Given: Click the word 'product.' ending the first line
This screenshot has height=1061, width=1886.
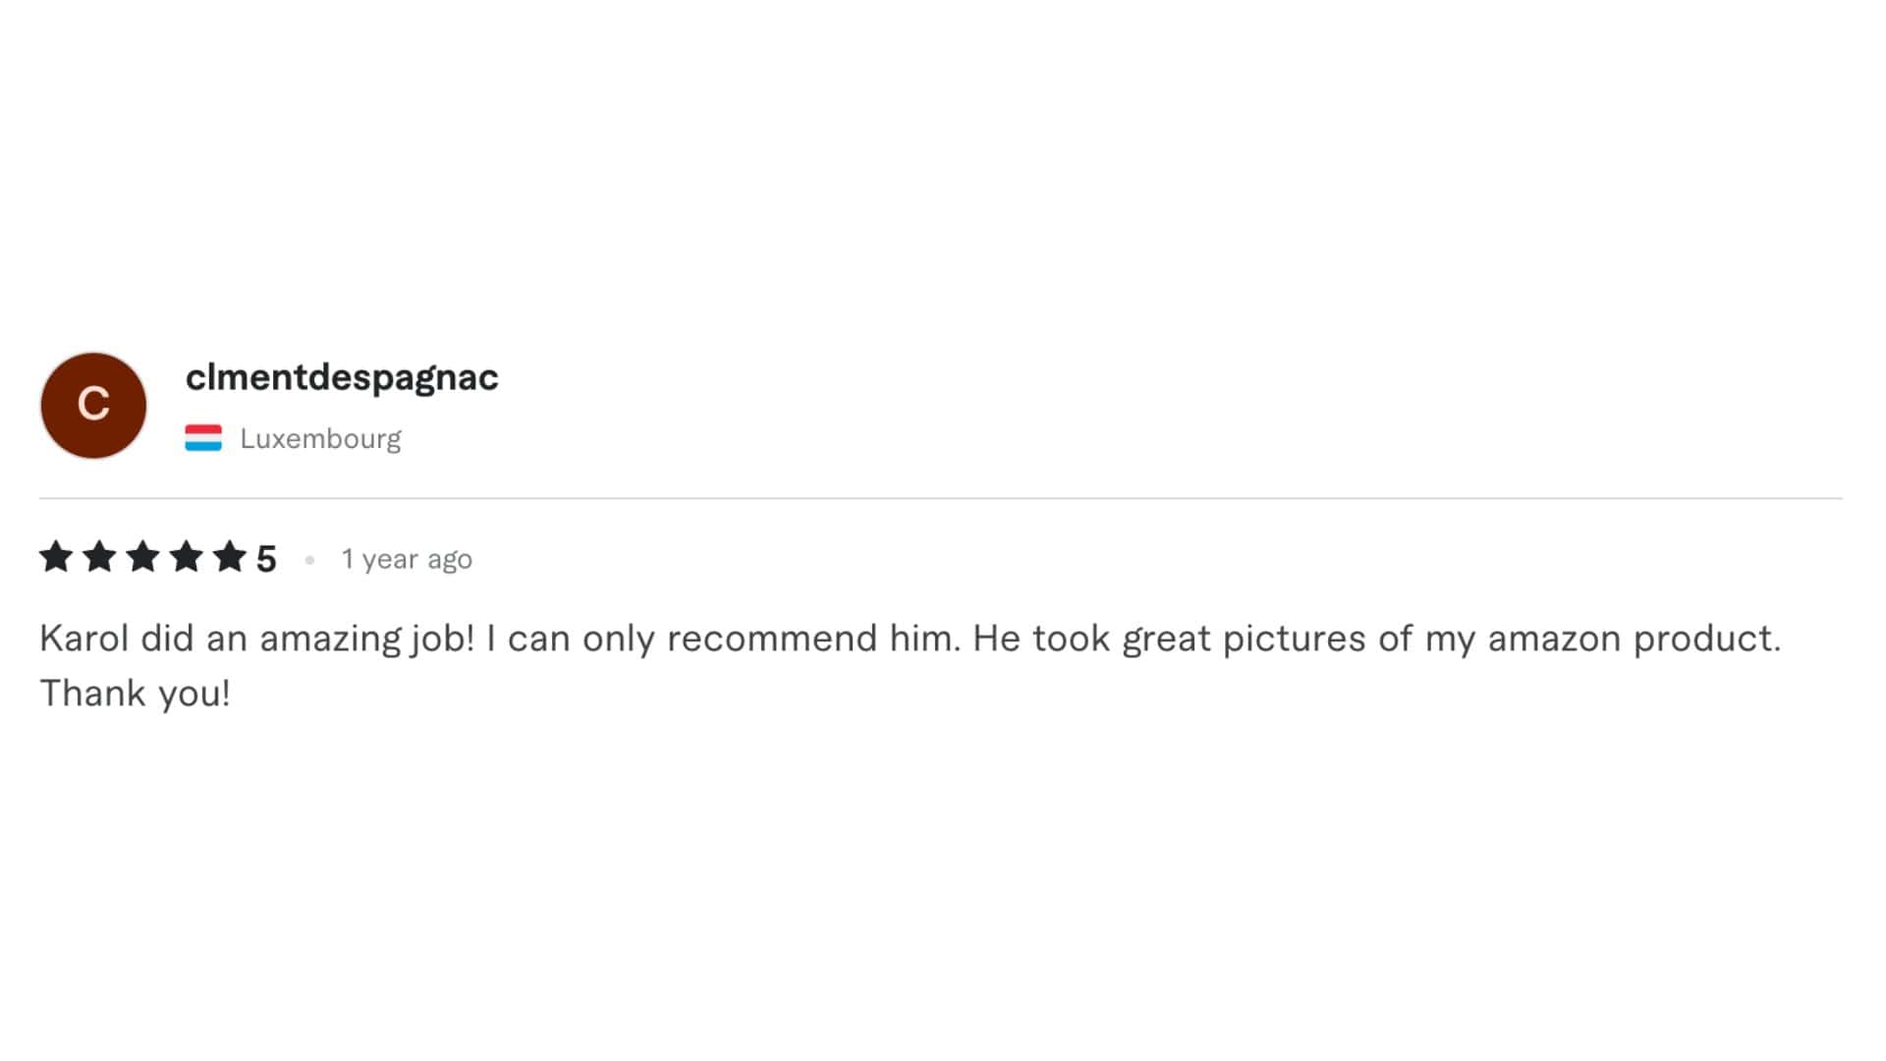Looking at the screenshot, I should coord(1707,641).
